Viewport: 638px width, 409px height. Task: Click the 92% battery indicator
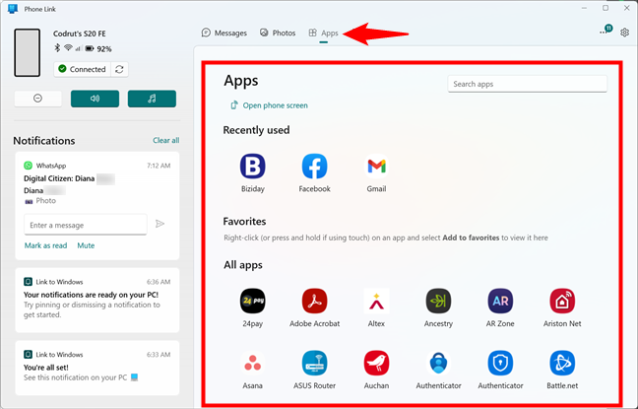point(99,49)
